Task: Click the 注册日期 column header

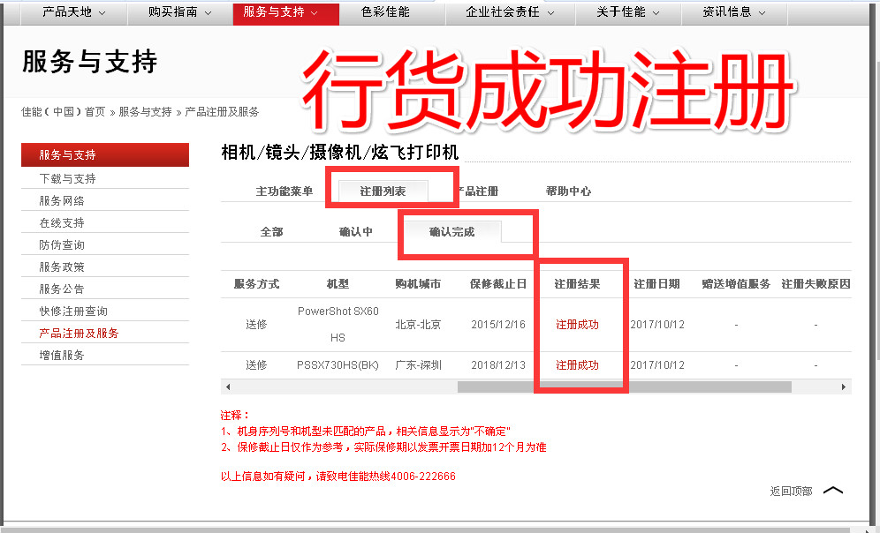Action: 657,284
